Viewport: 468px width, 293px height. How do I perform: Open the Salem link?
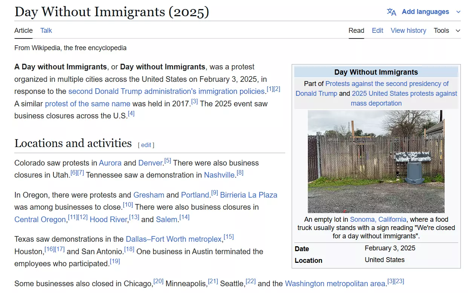[167, 219]
